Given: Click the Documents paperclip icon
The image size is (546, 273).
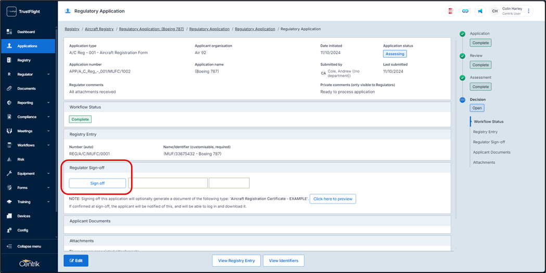Looking at the screenshot, I should (x=9, y=89).
